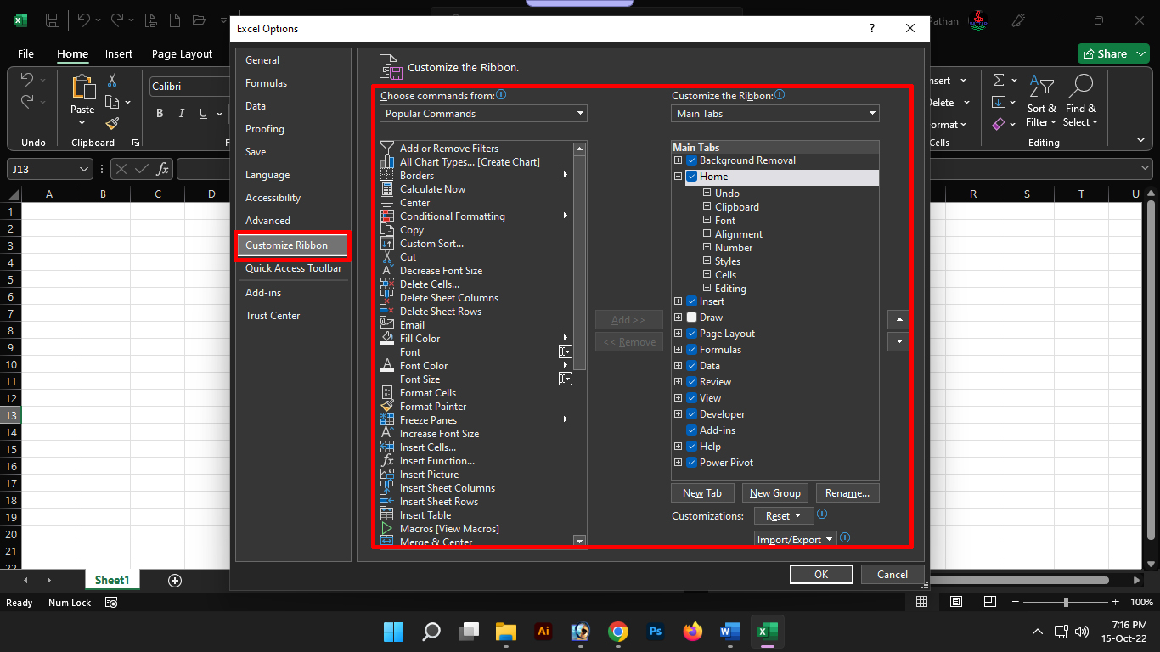Click the Cut scissors icon in commands list
1160x652 pixels.
click(x=387, y=256)
